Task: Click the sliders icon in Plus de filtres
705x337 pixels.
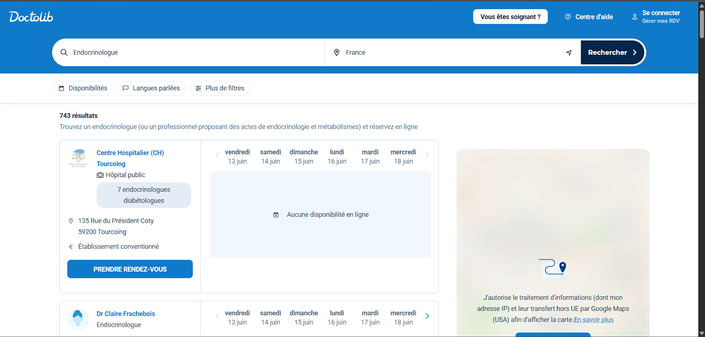Action: click(198, 88)
